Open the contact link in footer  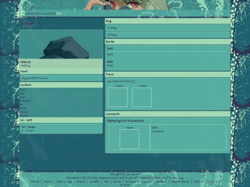point(161,181)
